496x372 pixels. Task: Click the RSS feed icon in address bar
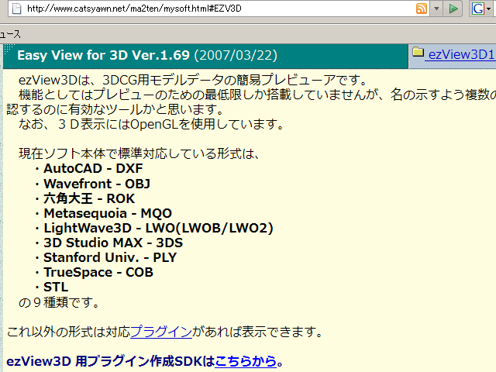tap(422, 9)
